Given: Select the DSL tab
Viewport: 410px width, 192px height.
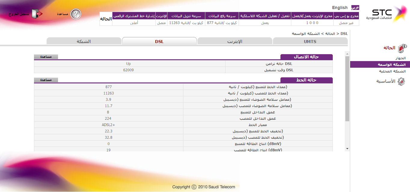Looking at the screenshot, I should pos(159,42).
